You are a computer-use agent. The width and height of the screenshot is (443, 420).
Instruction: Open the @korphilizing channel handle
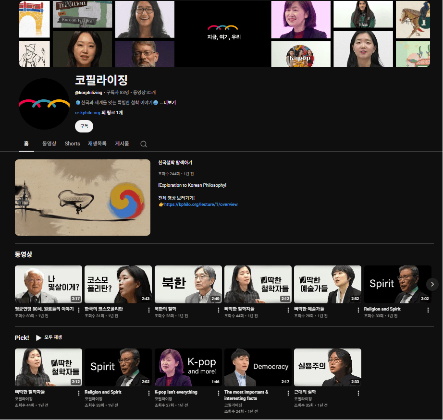(x=88, y=93)
